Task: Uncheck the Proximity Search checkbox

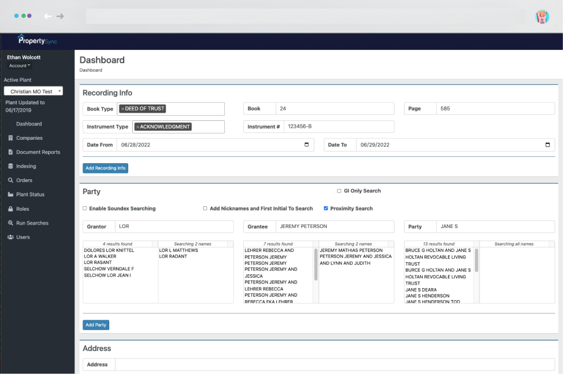Action: [326, 208]
